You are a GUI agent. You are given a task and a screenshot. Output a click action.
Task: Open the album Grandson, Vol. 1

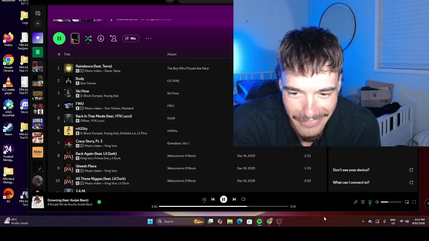178,143
